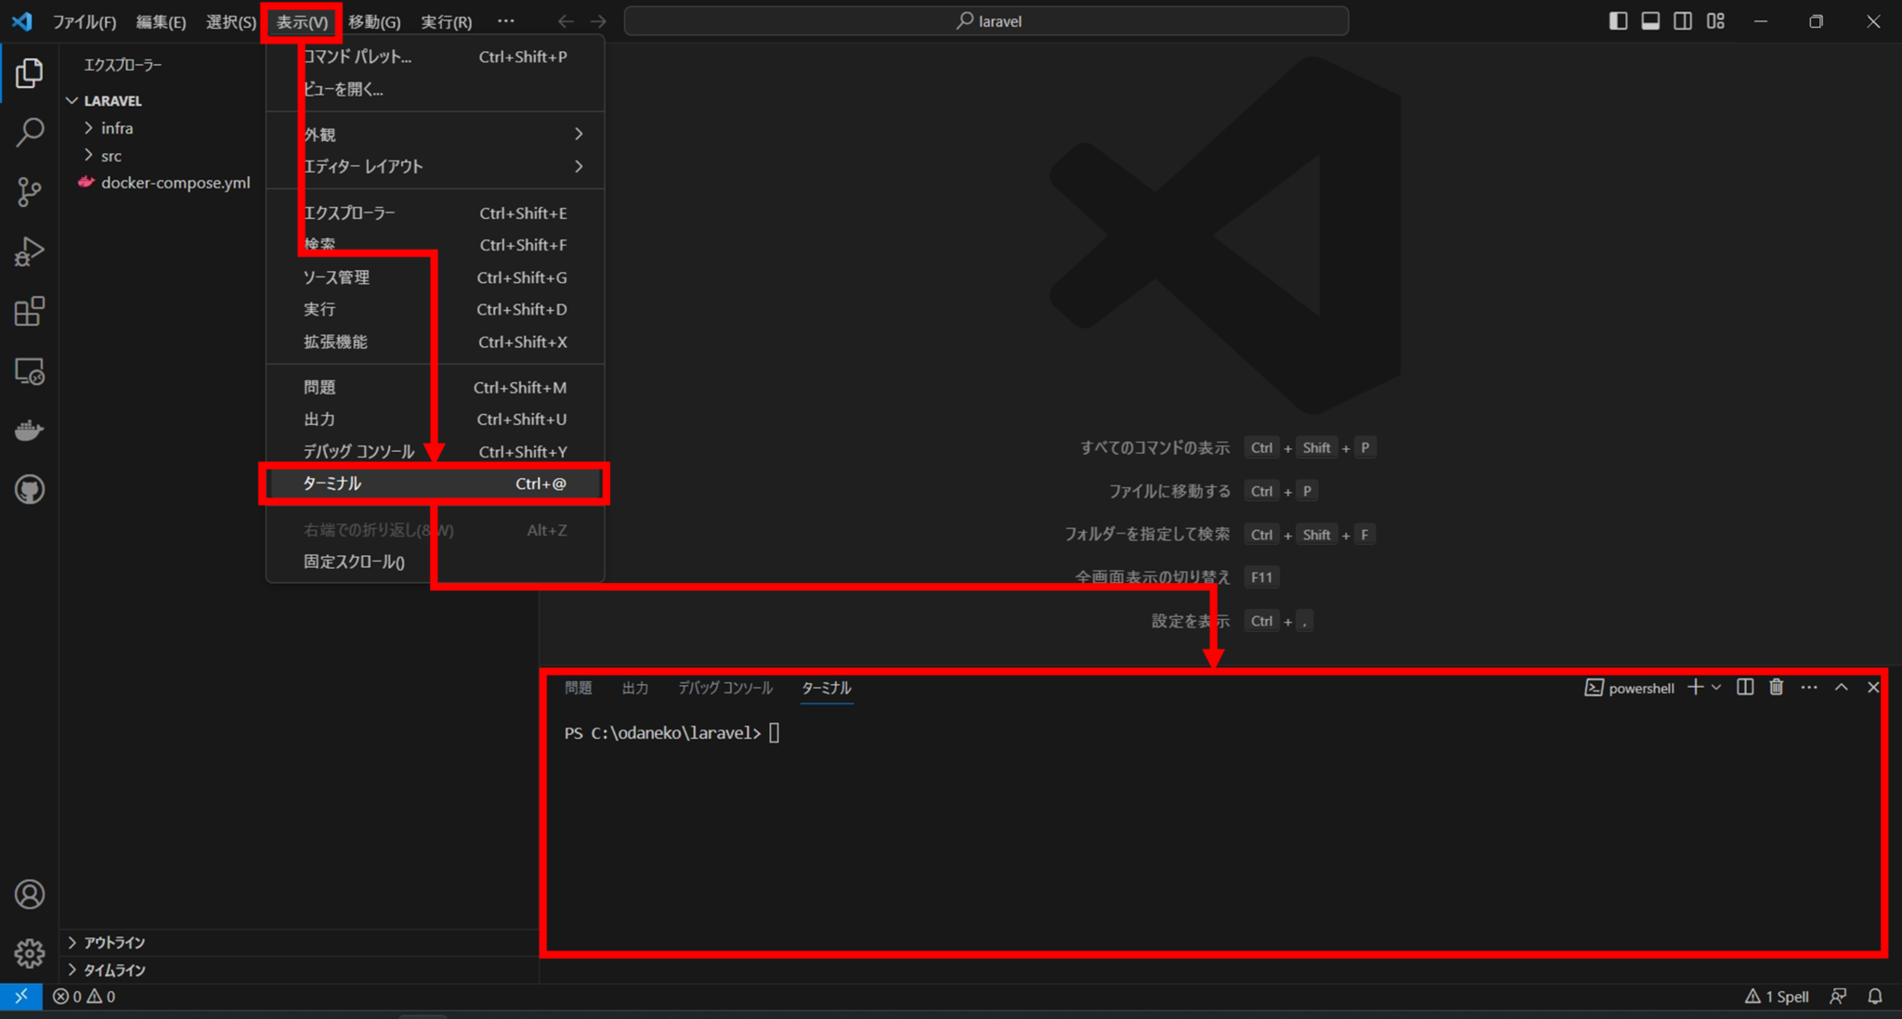The width and height of the screenshot is (1902, 1019).
Task: Switch to the 出力 tab in the panel
Action: pyautogui.click(x=635, y=688)
